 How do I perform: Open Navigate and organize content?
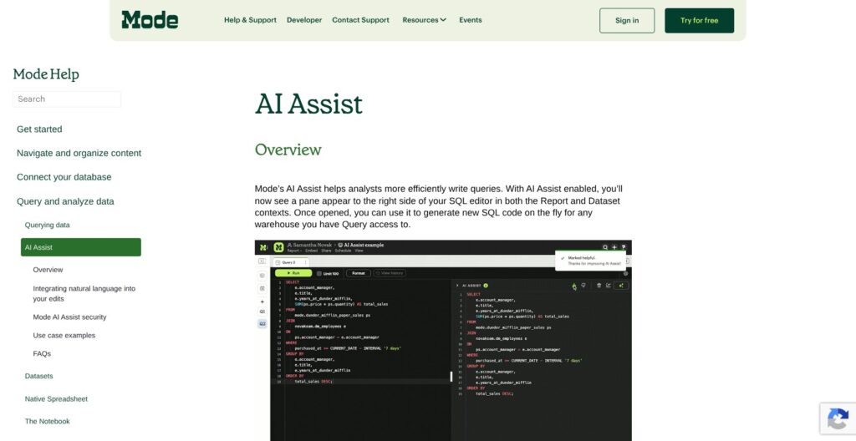(x=79, y=154)
